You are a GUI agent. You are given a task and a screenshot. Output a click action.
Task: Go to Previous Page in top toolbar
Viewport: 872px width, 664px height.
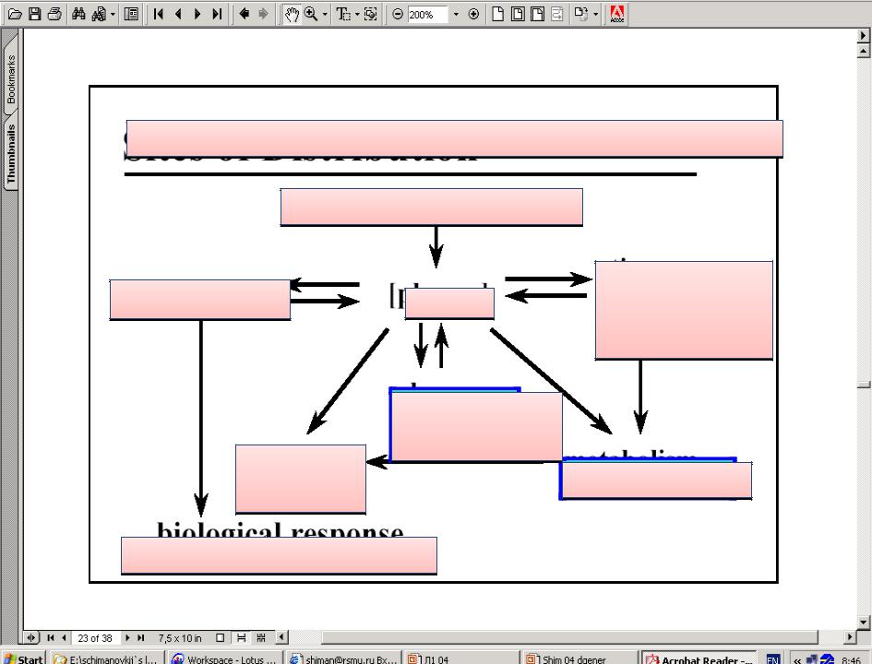[x=178, y=14]
